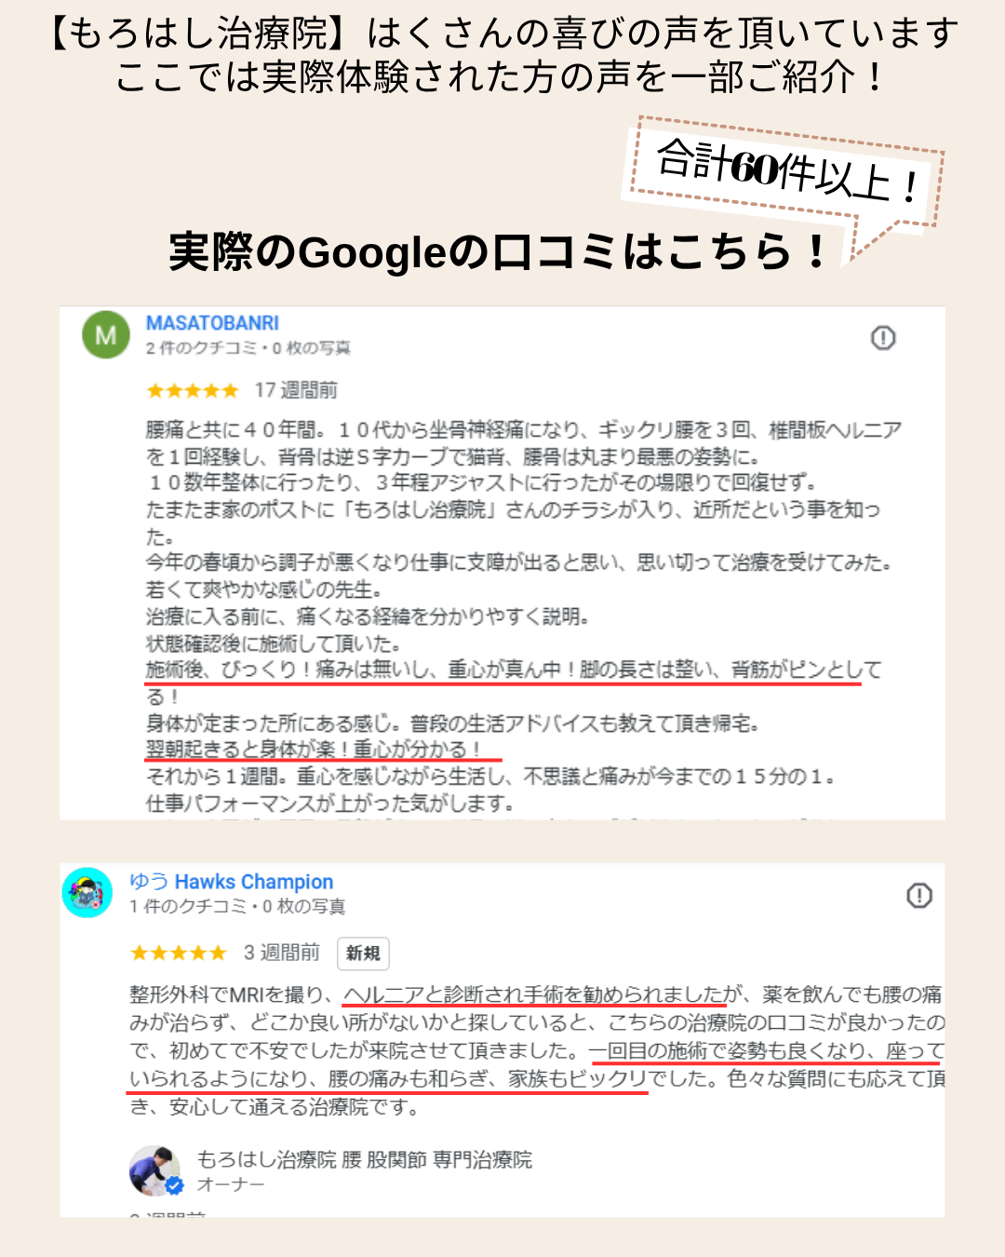Click 1 件のクチコミ・0 枚の写真 text
Viewport: 1005px width, 1257px height.
click(237, 907)
